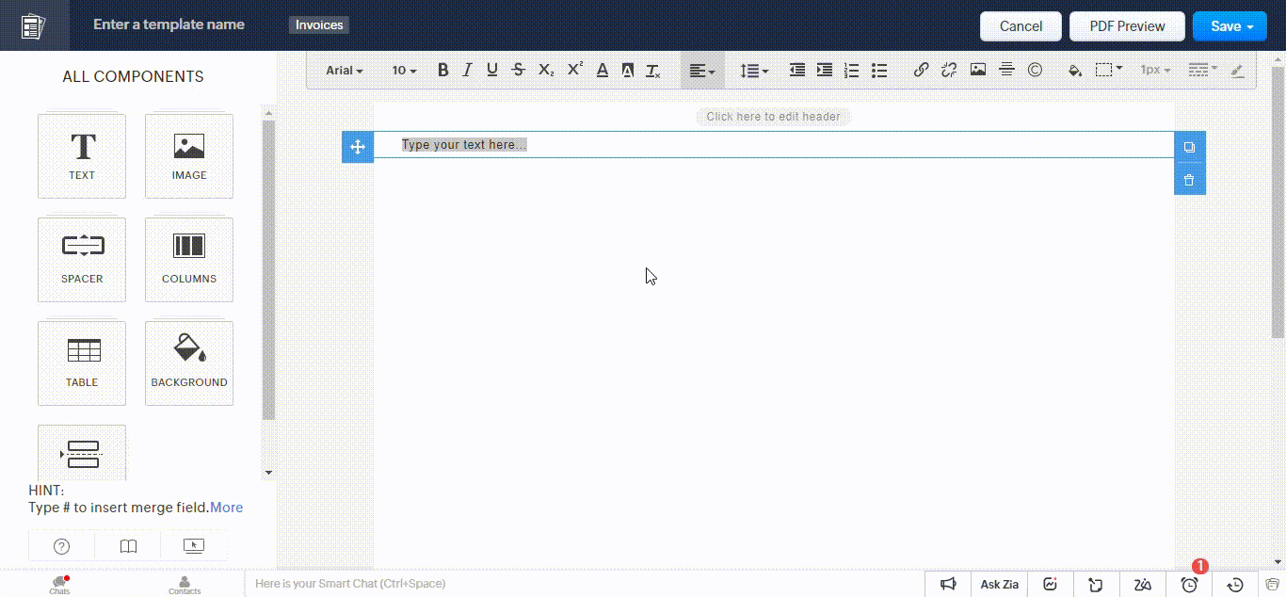Enable strikethrough formatting
The height and width of the screenshot is (597, 1286).
pos(518,70)
